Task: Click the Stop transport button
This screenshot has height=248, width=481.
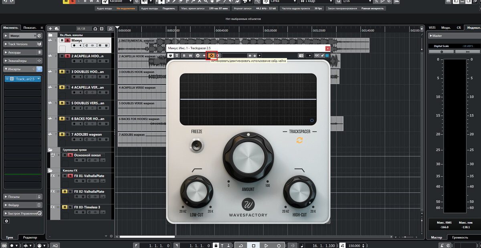Action: (253, 245)
